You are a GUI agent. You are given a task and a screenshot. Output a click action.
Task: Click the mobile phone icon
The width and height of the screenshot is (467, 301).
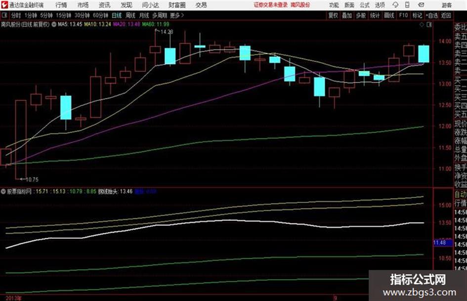point(407,5)
